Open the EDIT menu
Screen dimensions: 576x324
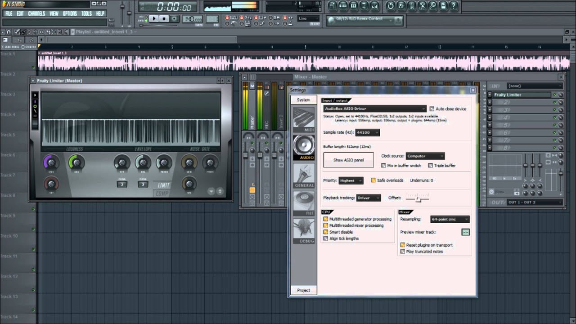pos(20,14)
